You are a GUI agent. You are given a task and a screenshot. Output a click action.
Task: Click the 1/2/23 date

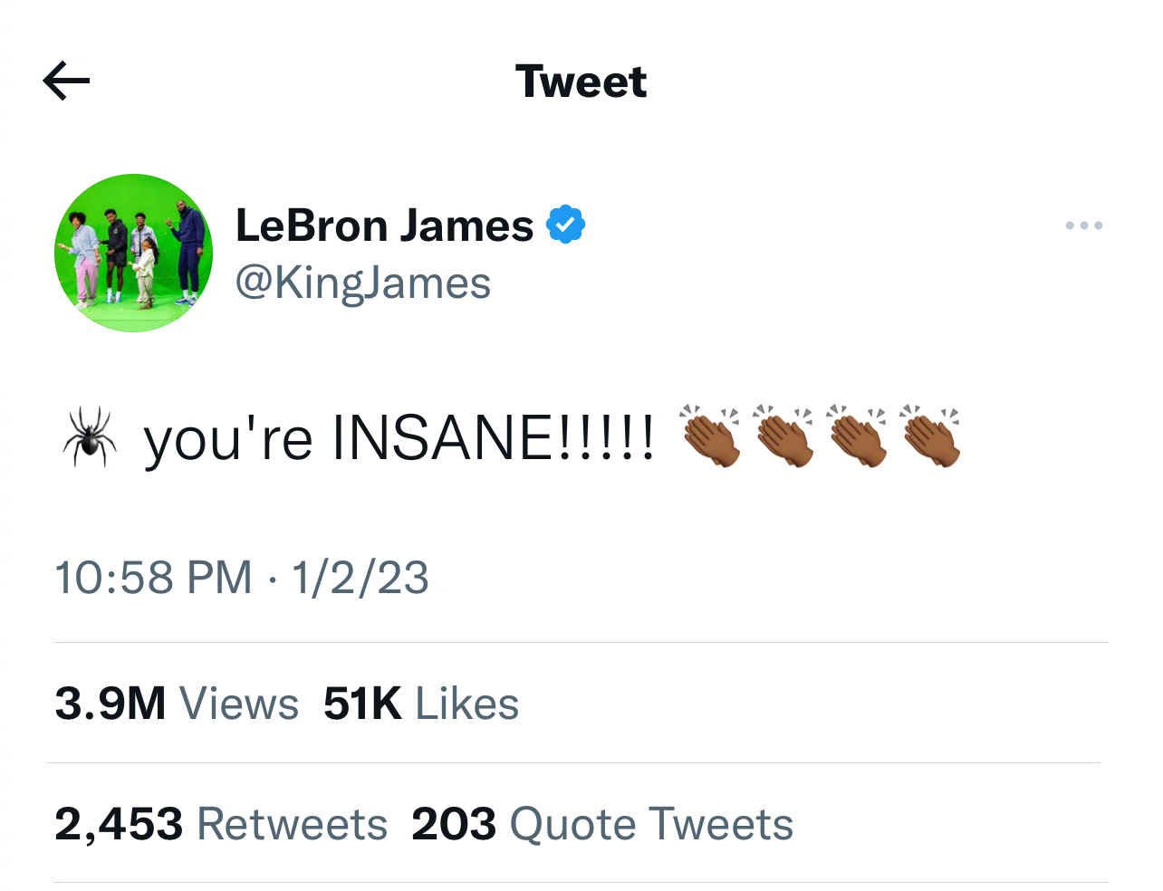point(360,578)
